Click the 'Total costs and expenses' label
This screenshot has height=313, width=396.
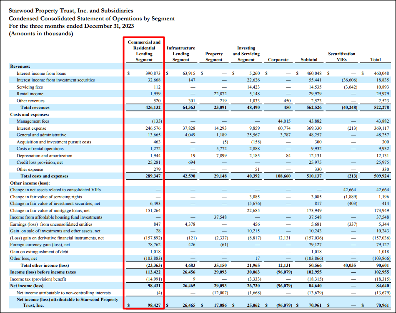tap(45, 176)
